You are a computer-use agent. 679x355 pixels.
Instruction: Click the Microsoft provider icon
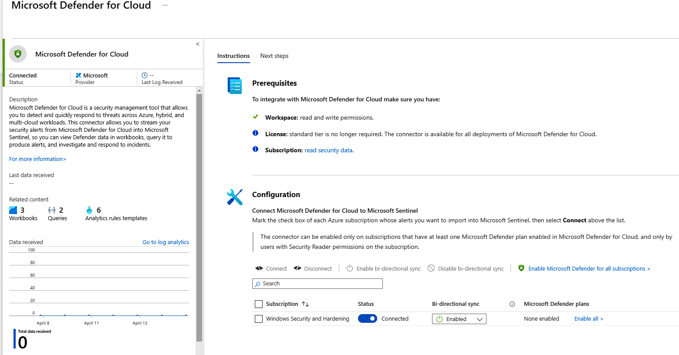point(78,75)
